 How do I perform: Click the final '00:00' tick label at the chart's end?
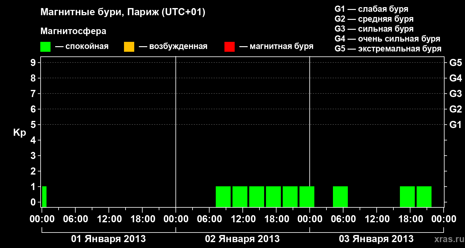(444, 219)
